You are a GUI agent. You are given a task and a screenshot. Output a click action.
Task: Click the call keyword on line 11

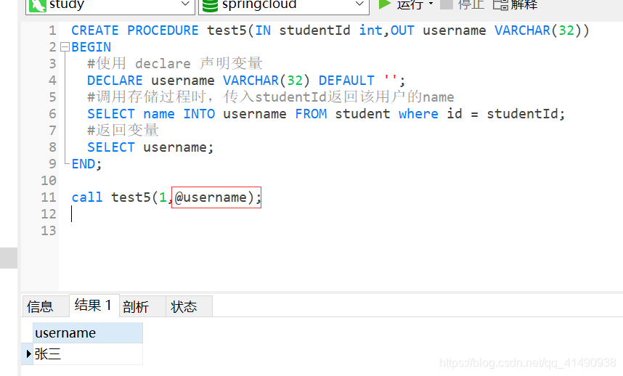pyautogui.click(x=87, y=197)
